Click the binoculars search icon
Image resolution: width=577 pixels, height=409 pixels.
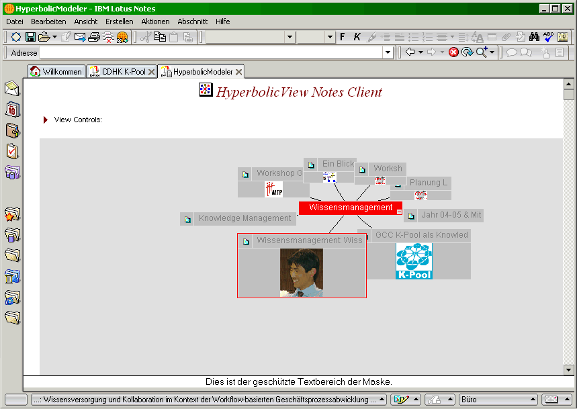click(x=534, y=36)
